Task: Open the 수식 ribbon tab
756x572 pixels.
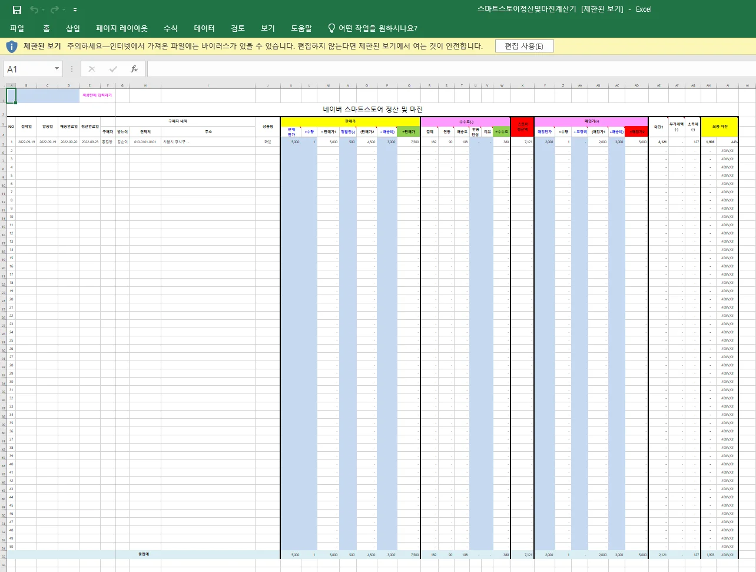Action: point(171,28)
